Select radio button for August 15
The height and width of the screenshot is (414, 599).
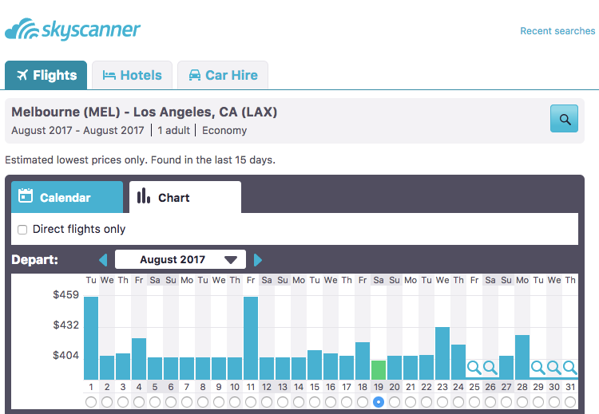(x=315, y=402)
